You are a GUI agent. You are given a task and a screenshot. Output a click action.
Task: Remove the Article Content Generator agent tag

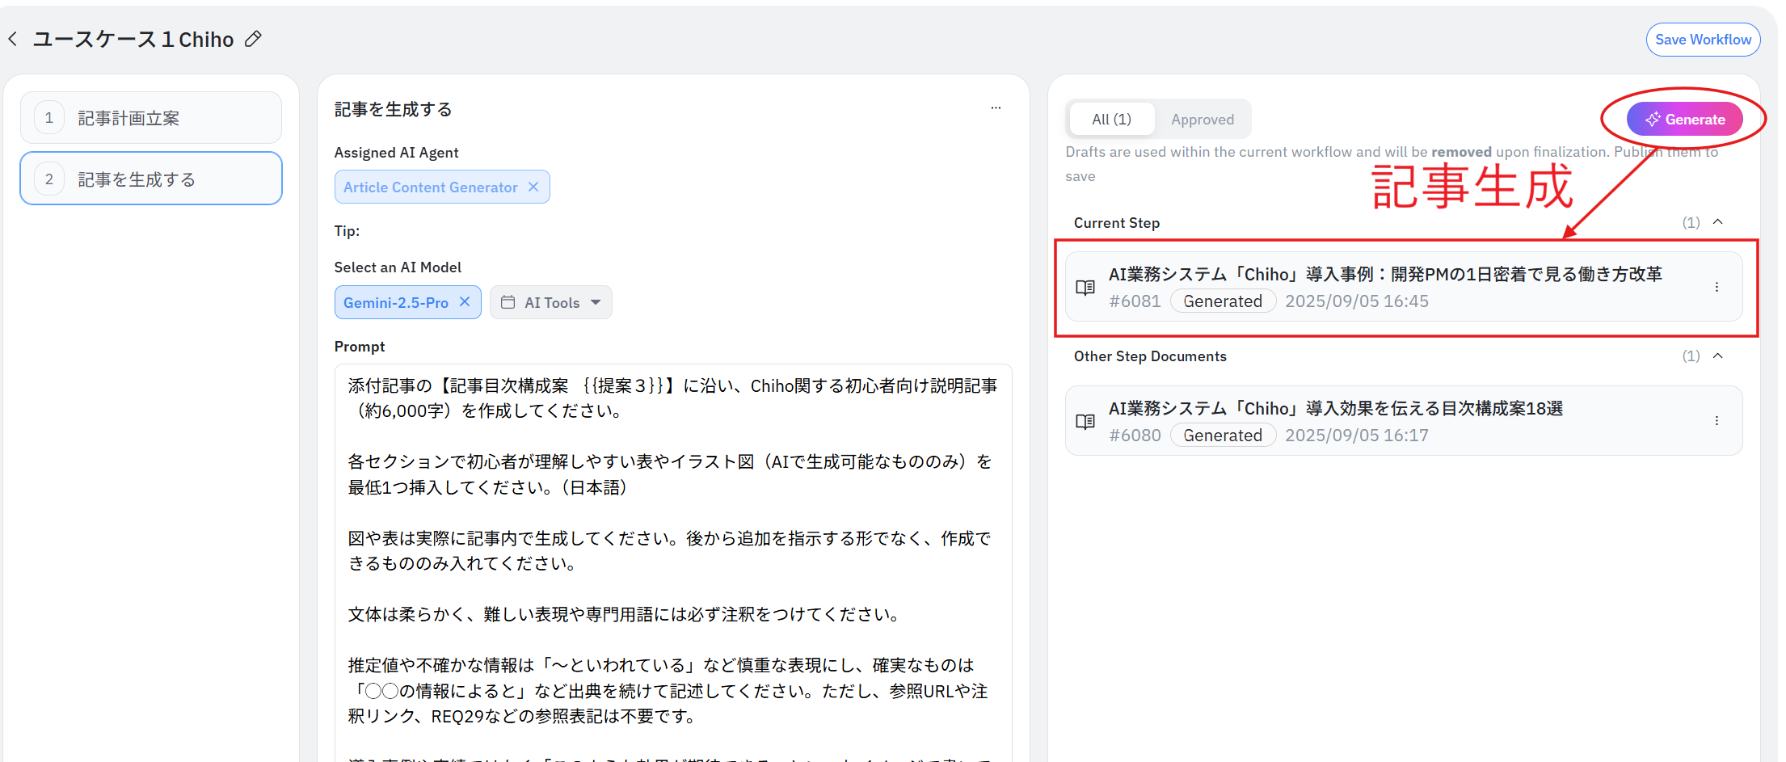533,187
